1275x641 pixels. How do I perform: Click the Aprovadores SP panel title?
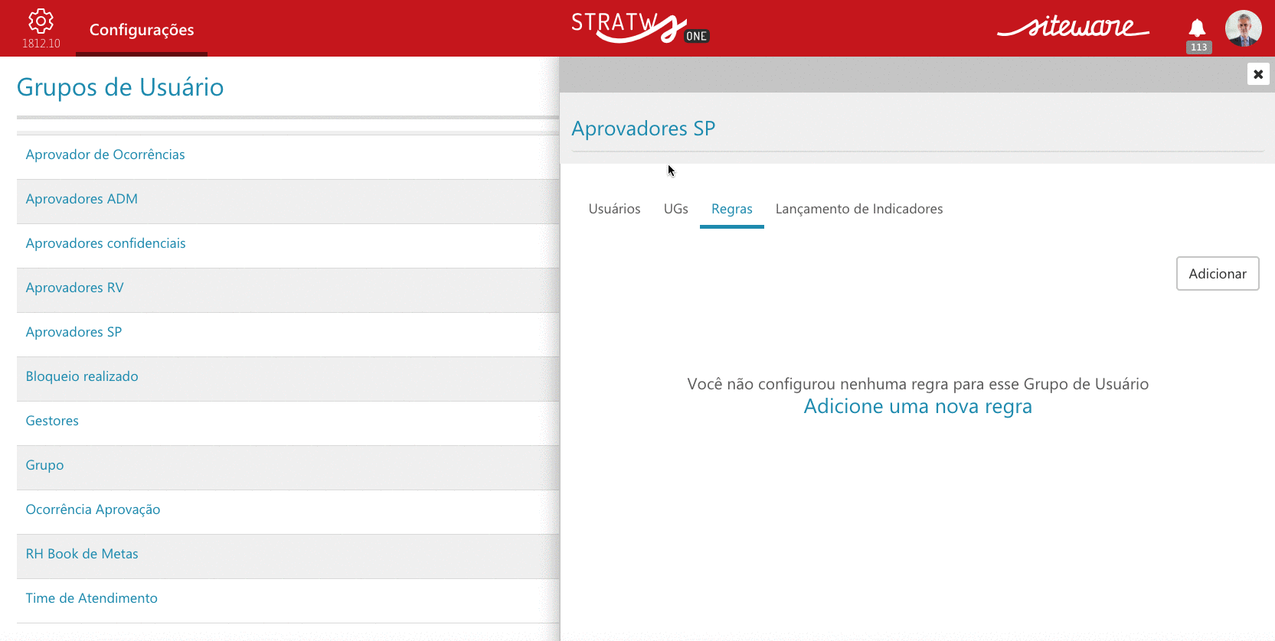643,129
